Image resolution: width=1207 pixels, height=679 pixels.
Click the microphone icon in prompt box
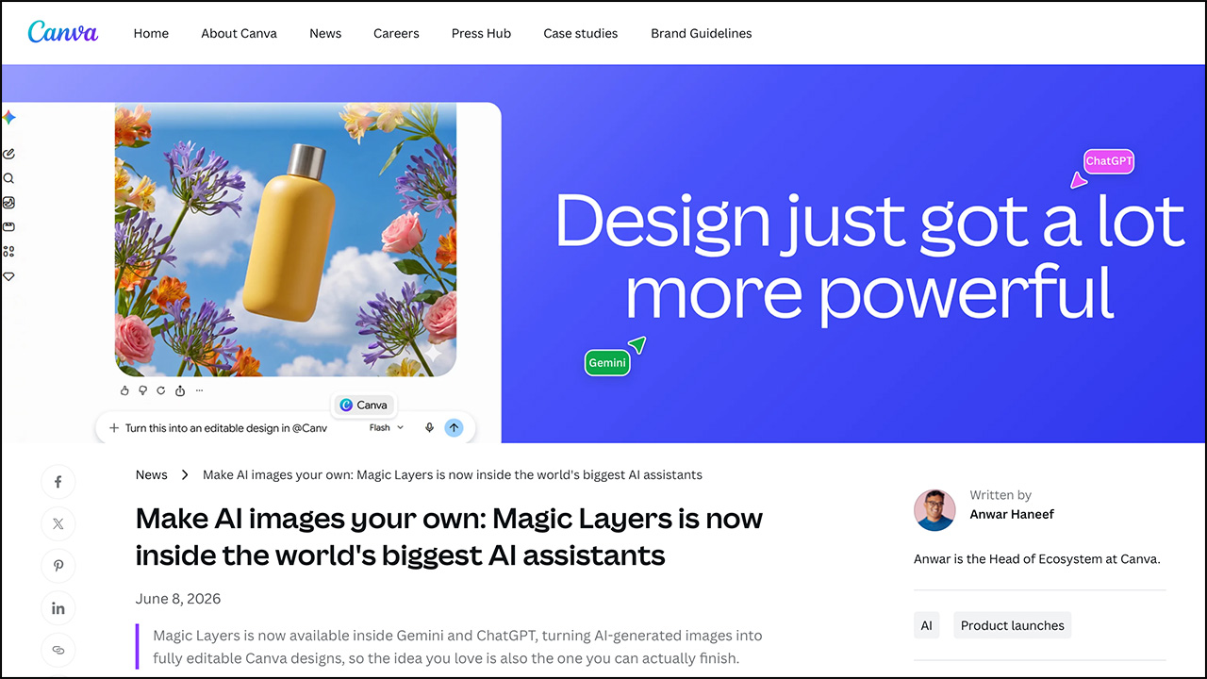coord(429,427)
